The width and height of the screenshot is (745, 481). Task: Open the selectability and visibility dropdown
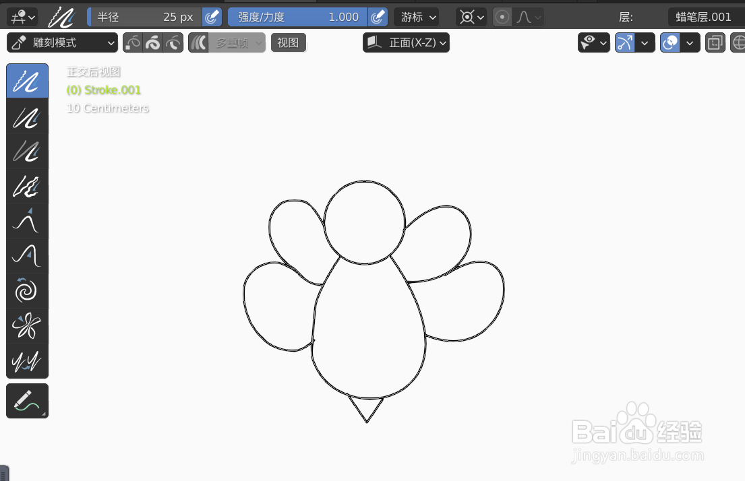tap(594, 42)
